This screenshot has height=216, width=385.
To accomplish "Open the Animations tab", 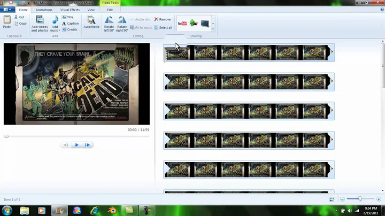I will (44, 10).
